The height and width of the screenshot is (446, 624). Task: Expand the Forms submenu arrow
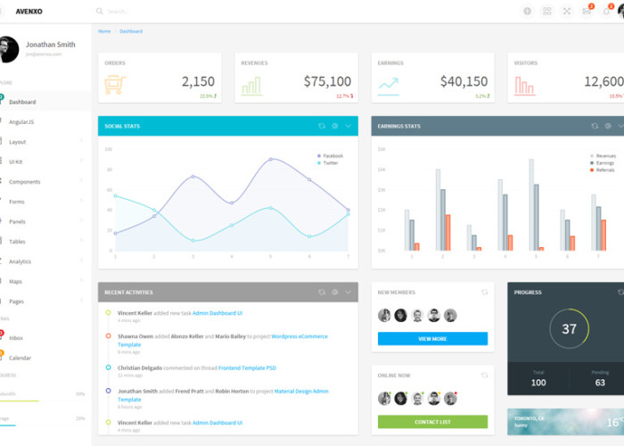(x=82, y=201)
